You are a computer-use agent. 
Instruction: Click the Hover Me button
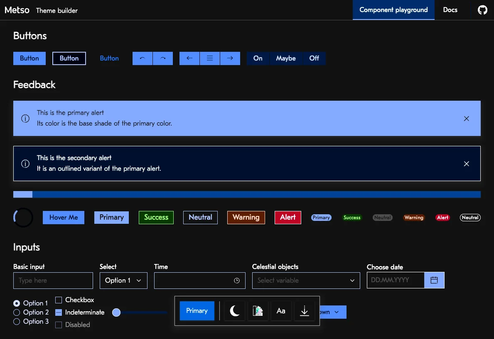click(64, 218)
